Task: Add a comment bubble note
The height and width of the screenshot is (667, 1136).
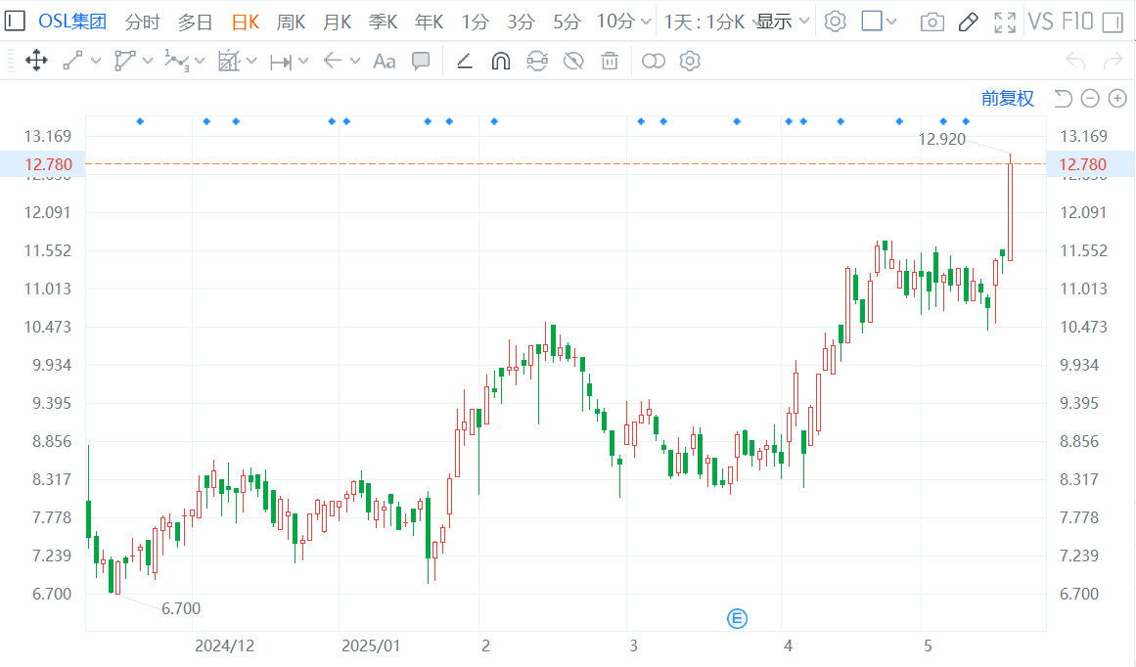Action: coord(421,61)
